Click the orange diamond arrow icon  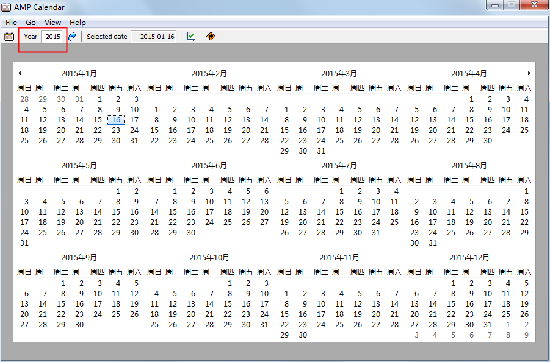pos(211,37)
